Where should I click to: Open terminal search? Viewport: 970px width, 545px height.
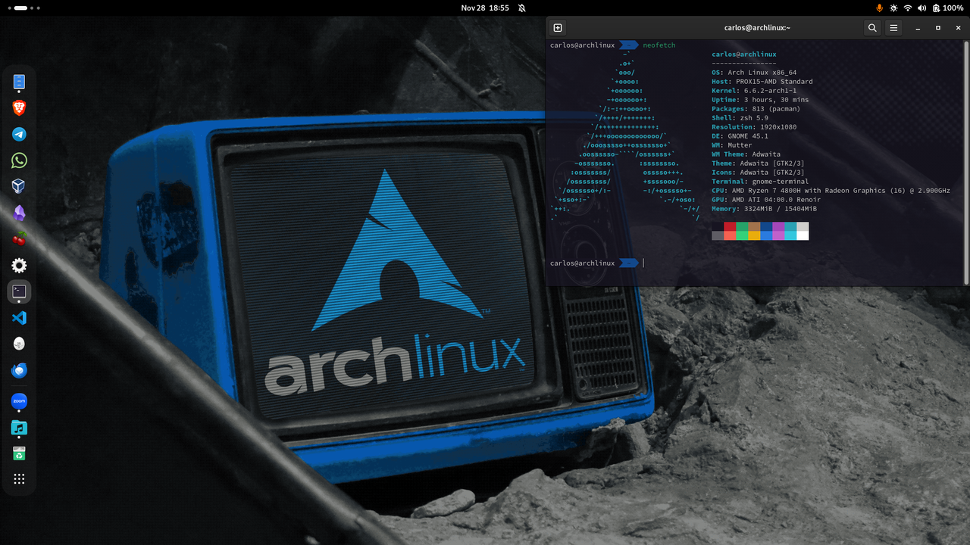pos(872,28)
